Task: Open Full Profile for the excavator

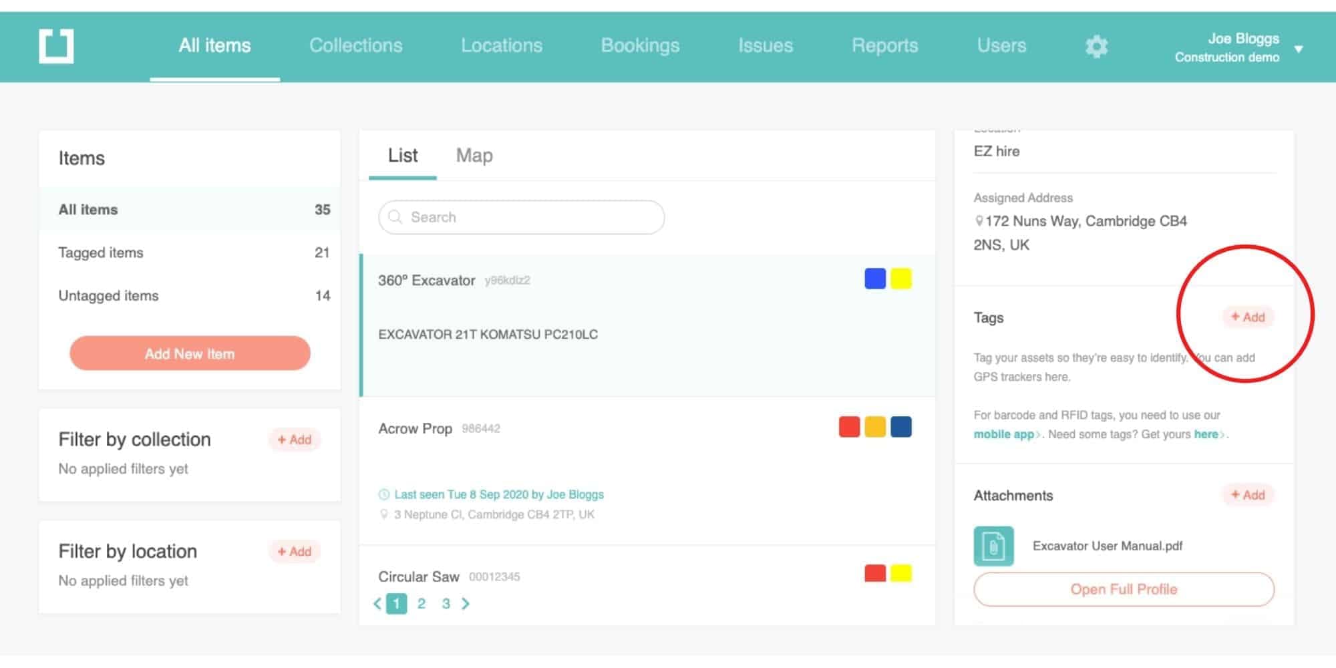Action: click(x=1123, y=589)
